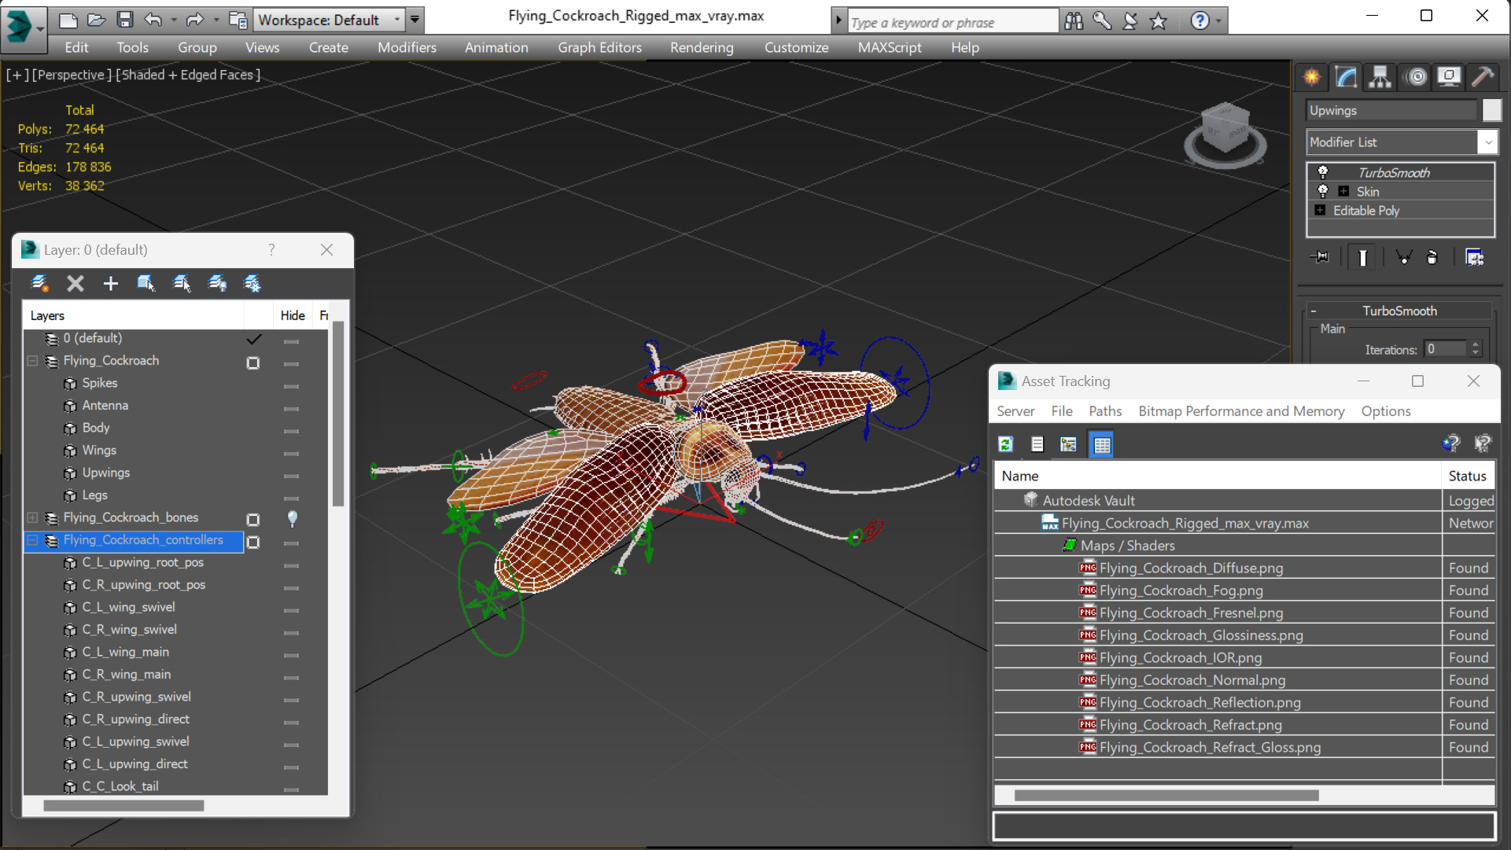Switch to the Create command panel tab

[x=1312, y=77]
